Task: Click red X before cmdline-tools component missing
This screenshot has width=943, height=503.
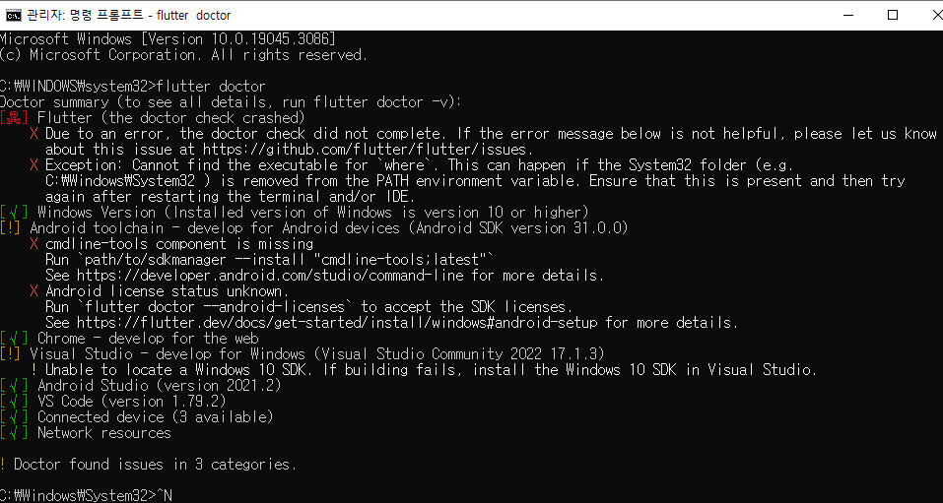Action: tap(34, 244)
